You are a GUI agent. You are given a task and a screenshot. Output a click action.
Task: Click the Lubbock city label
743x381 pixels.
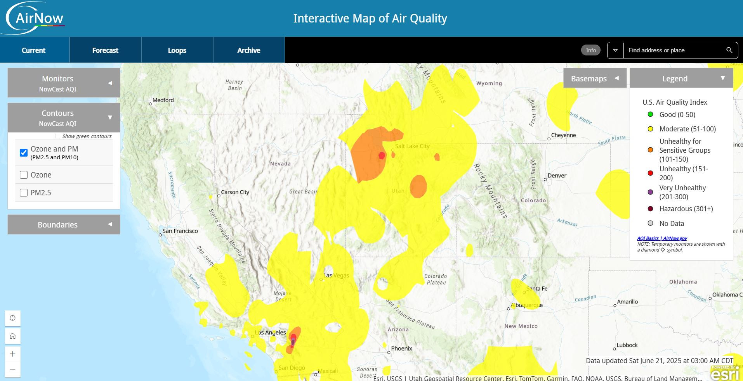627,345
